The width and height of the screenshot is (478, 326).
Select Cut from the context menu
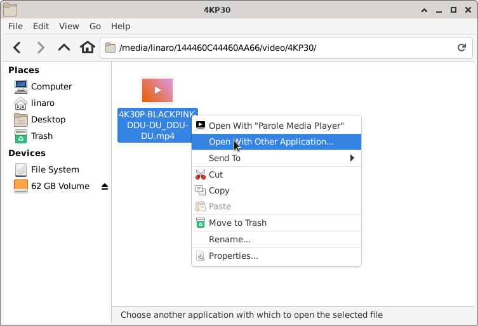276,174
